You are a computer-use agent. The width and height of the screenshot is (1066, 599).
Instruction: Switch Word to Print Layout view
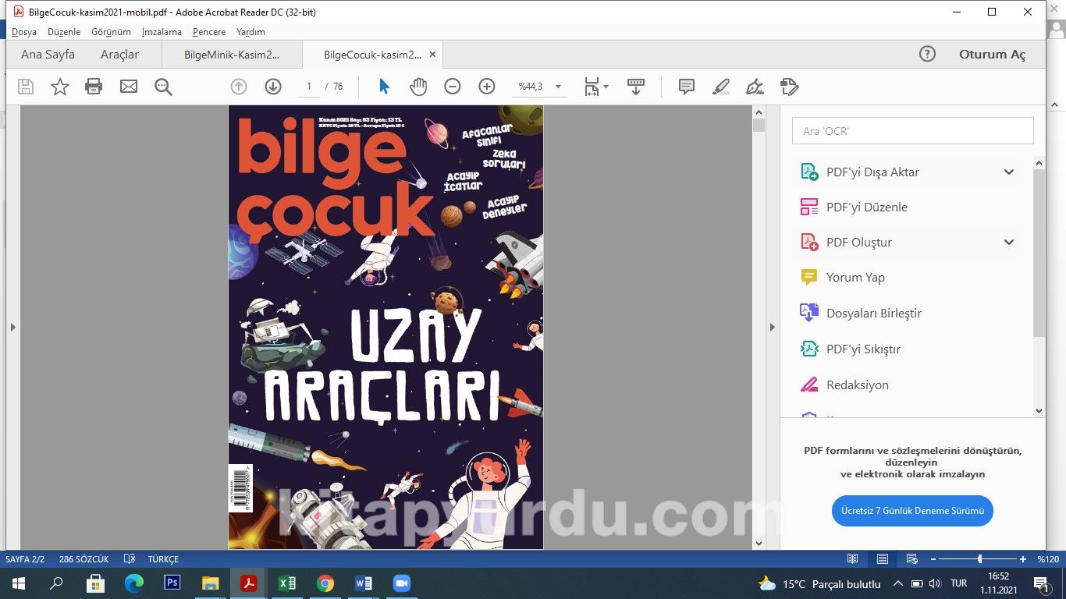click(x=883, y=559)
